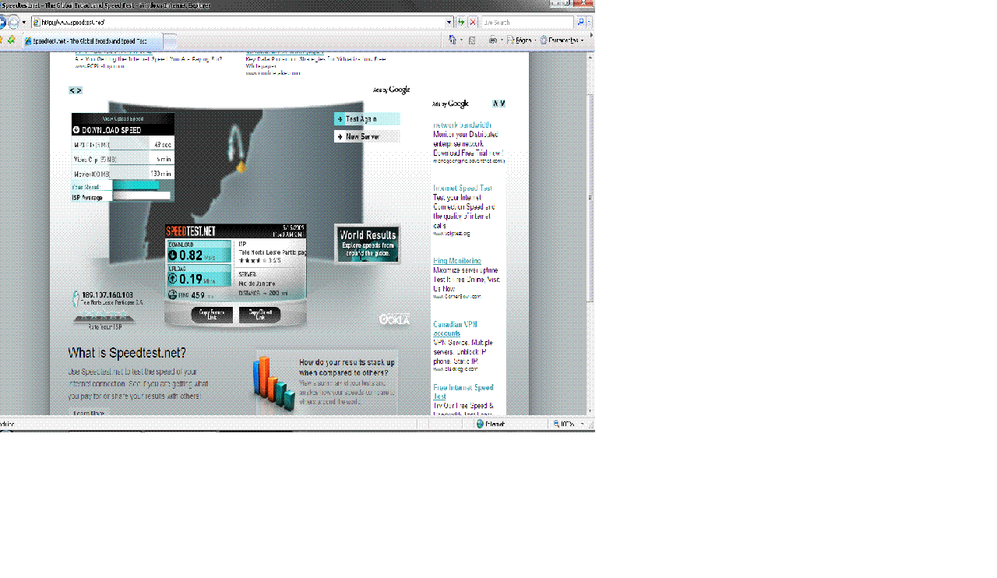Click the ISP Average white bar
The image size is (997, 578).
(141, 196)
